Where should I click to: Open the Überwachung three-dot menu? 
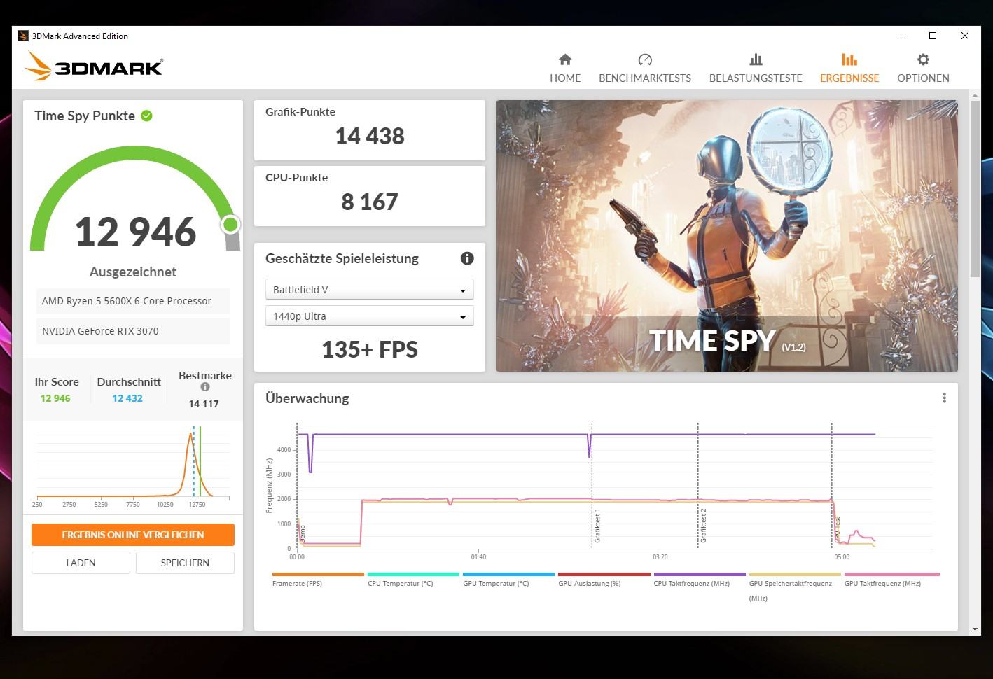[944, 398]
